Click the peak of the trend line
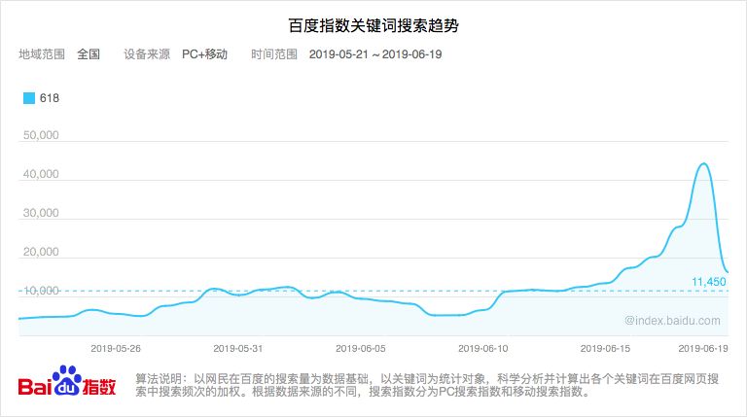 703,163
